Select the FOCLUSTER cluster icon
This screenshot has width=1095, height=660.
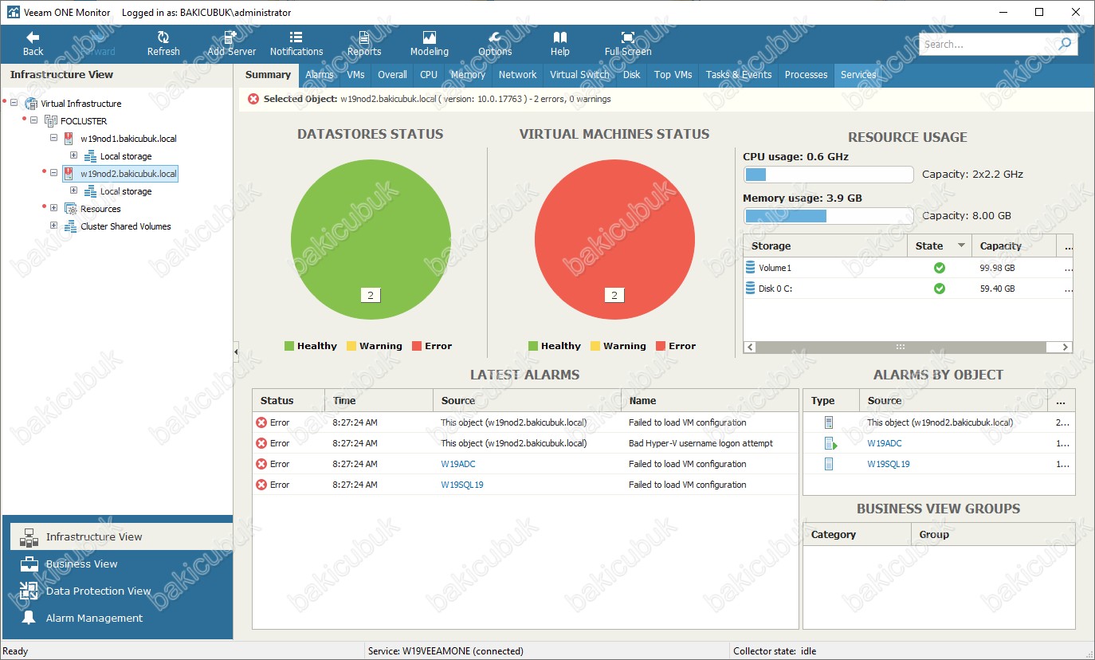click(x=51, y=121)
